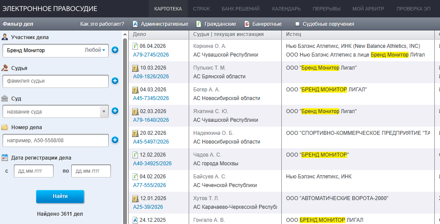
Task: Click the case type icon for А09-1826/2026
Action: click(x=135, y=68)
